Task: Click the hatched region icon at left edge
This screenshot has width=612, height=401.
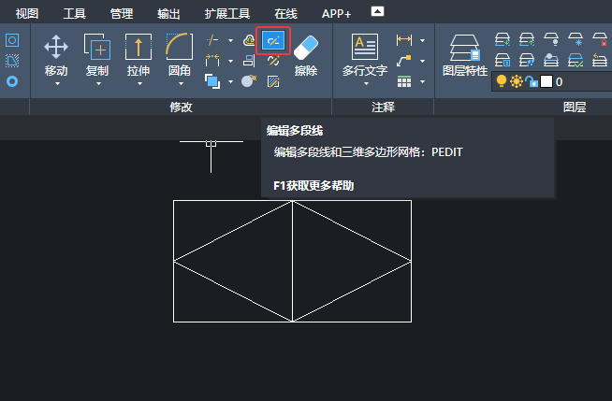Action: 12,61
